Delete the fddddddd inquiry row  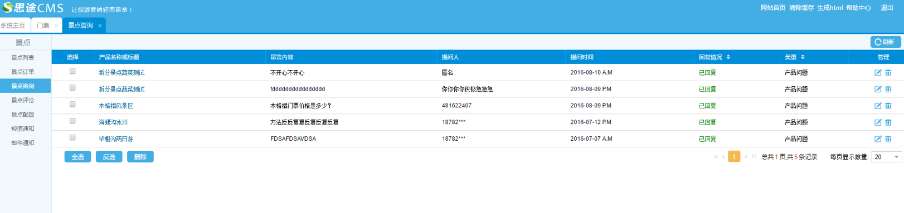888,89
